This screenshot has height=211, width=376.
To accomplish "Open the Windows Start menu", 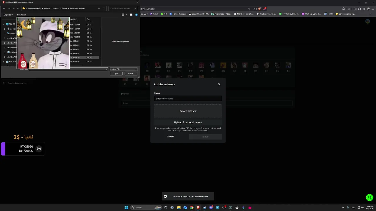I will (x=126, y=207).
